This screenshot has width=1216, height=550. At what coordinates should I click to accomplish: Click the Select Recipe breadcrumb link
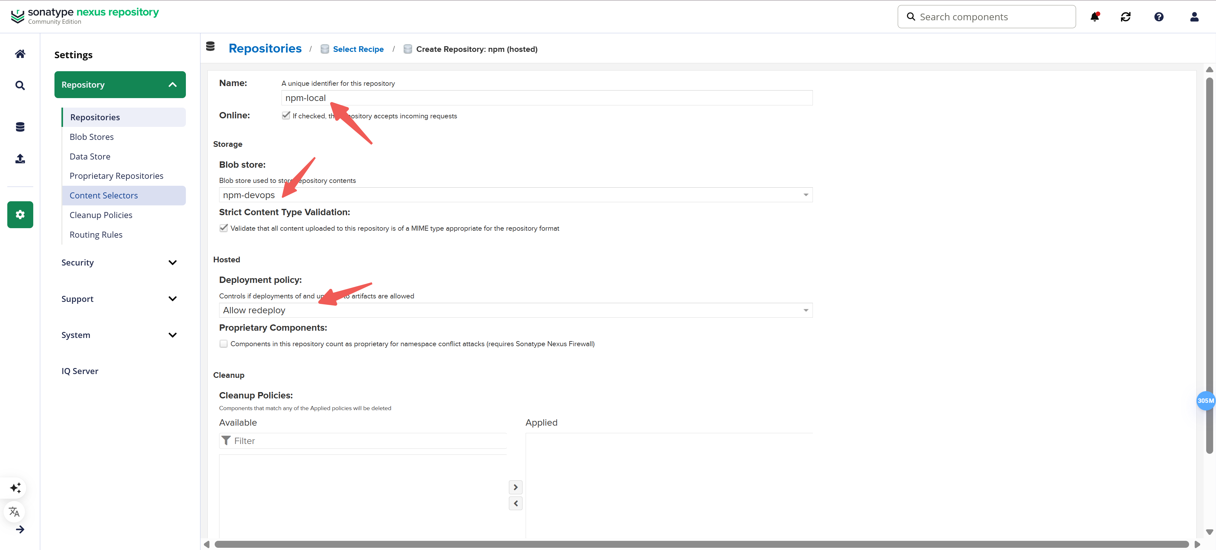pyautogui.click(x=358, y=49)
